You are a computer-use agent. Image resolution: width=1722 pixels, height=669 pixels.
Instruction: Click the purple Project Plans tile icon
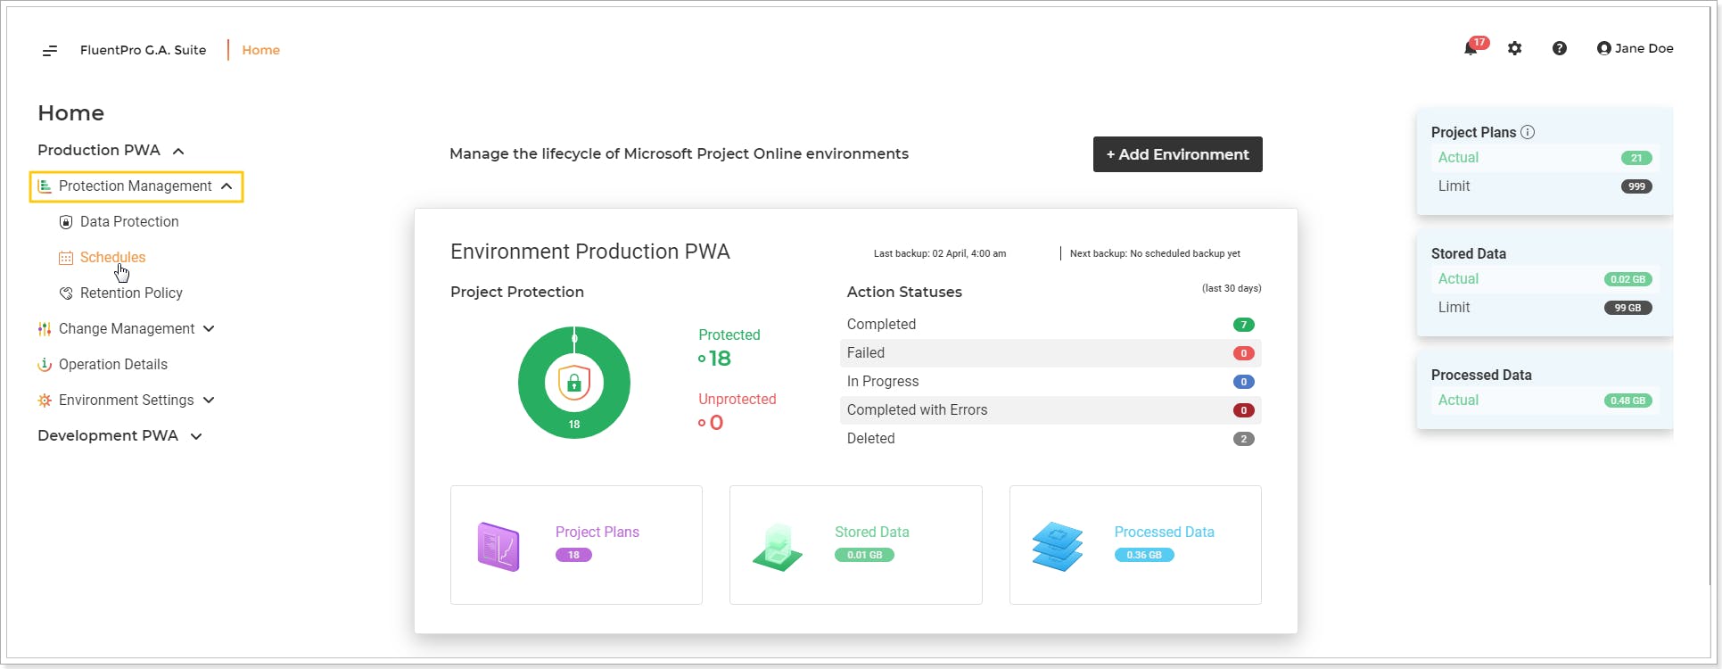click(498, 546)
